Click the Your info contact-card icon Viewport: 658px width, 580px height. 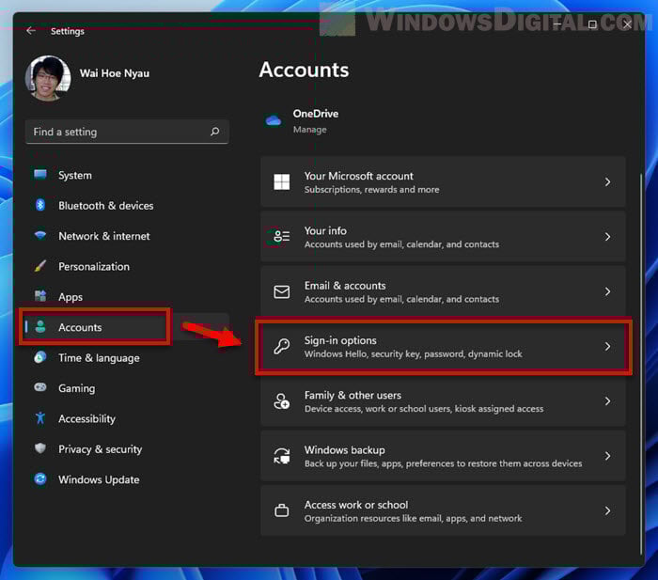pos(282,236)
